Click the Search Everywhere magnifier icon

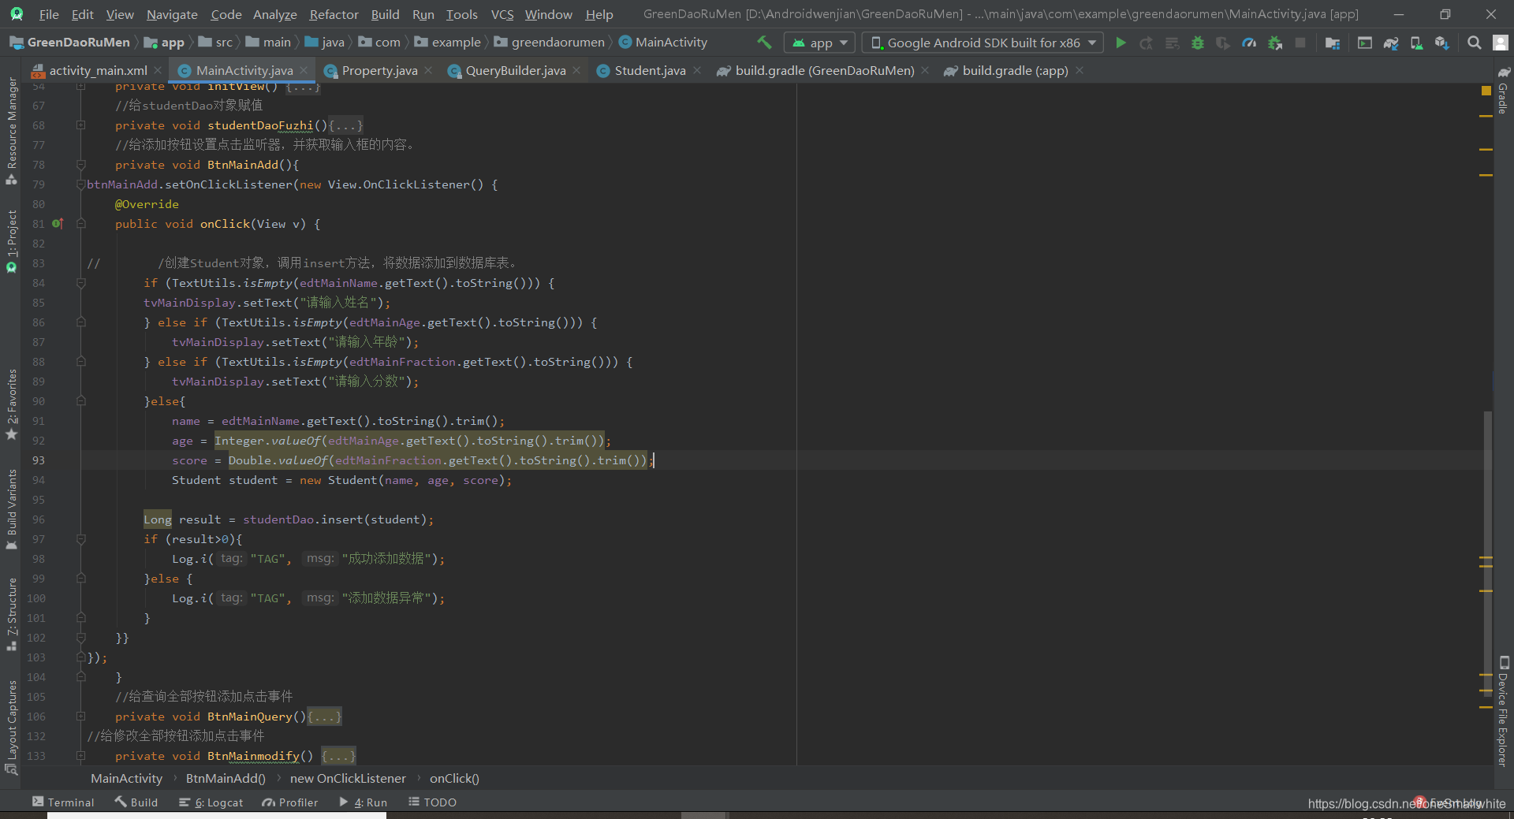[1474, 43]
